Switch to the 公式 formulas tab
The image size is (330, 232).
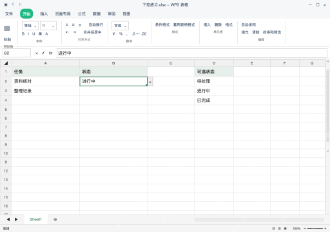82,14
